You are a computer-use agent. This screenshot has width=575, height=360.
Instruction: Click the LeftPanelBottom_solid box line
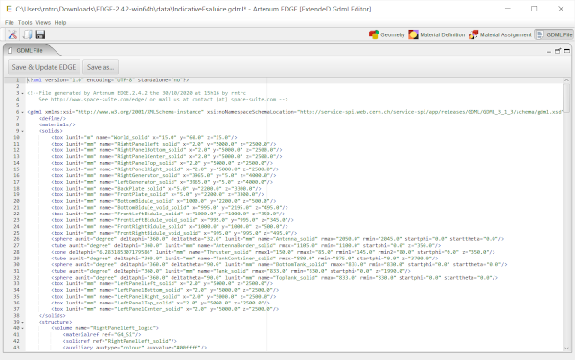click(165, 290)
